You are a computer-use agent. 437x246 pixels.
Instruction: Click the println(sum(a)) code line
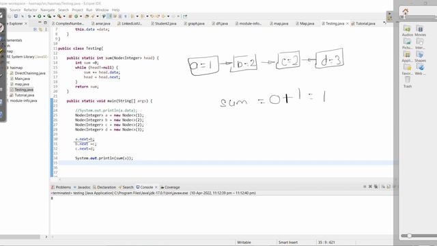104,158
